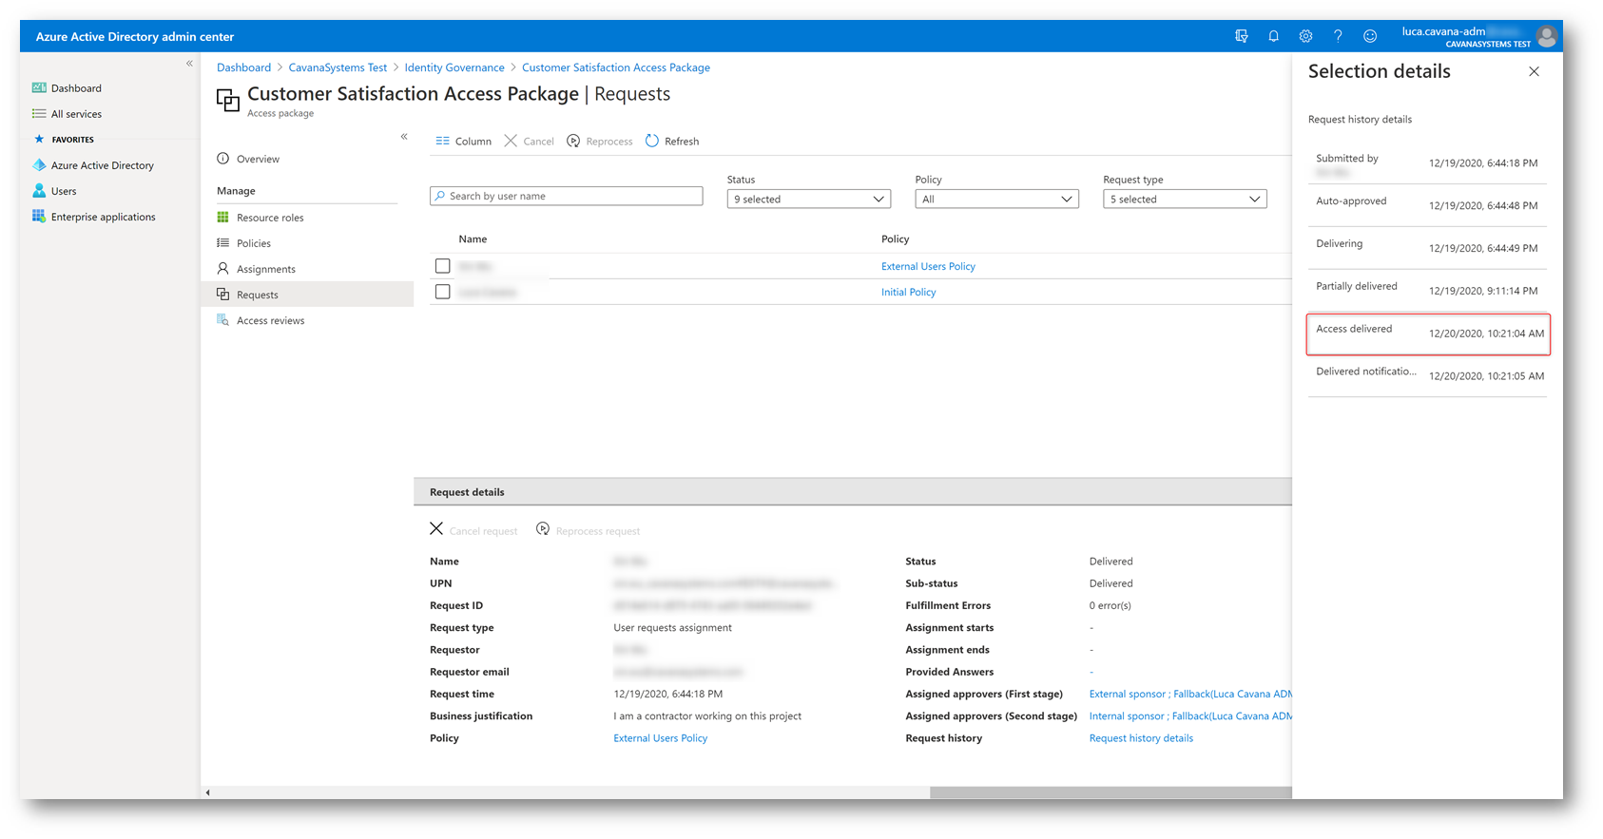Image resolution: width=1603 pixels, height=839 pixels.
Task: Click the Resource roles grid icon
Action: point(222,217)
